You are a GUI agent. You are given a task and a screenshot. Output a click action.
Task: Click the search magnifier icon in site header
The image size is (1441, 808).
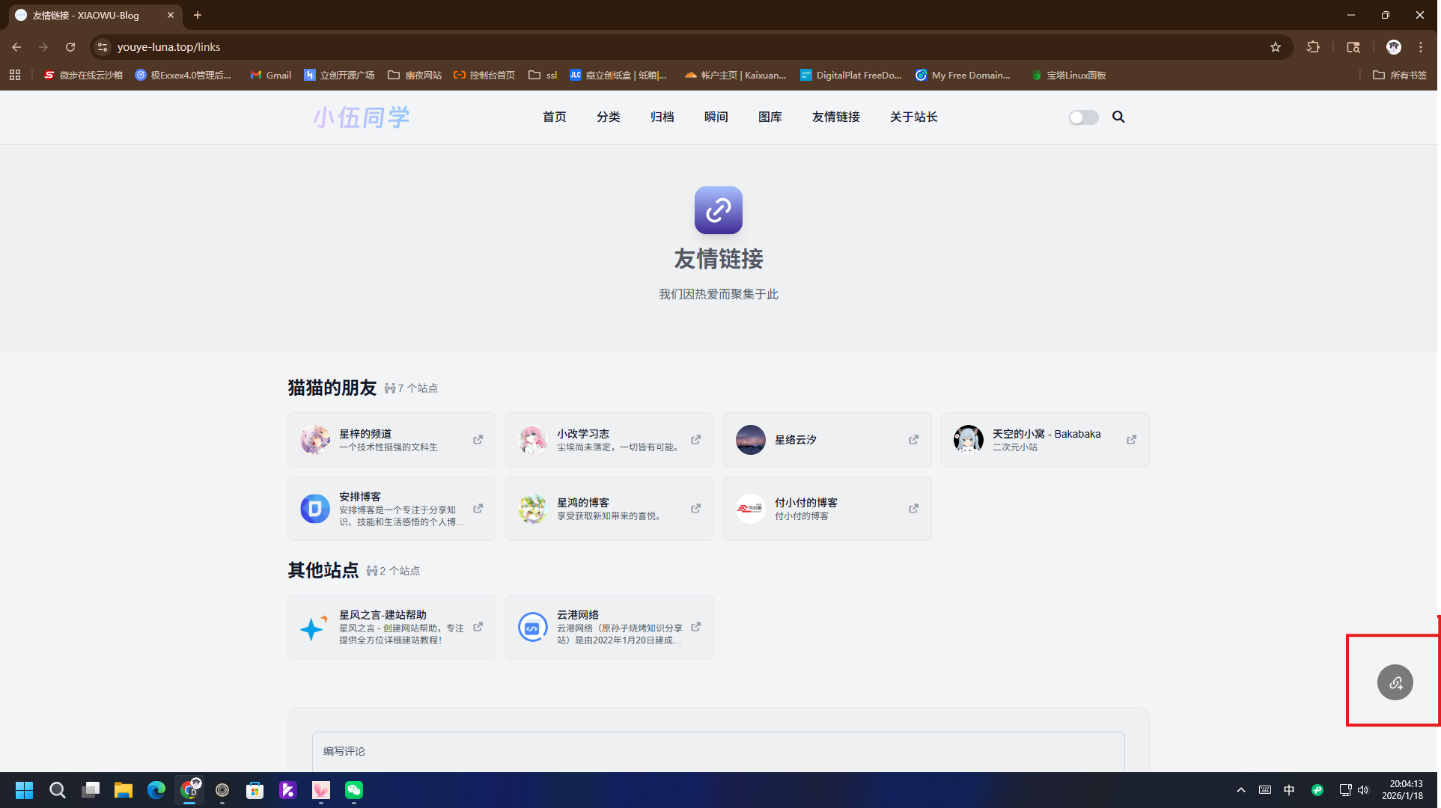1118,117
